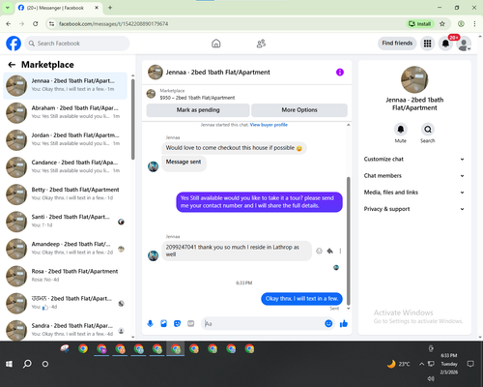This screenshot has height=387, width=483.
Task: Open conversation information purple icon
Action: coord(340,73)
